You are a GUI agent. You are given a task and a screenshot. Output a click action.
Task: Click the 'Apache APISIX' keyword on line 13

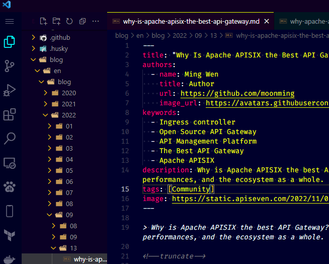pyautogui.click(x=187, y=160)
